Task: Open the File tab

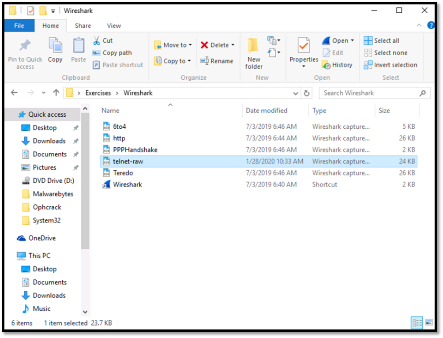Action: pos(19,26)
